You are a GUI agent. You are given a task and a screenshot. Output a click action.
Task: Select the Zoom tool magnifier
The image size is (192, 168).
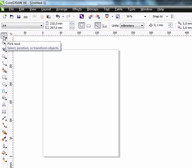click(4, 57)
